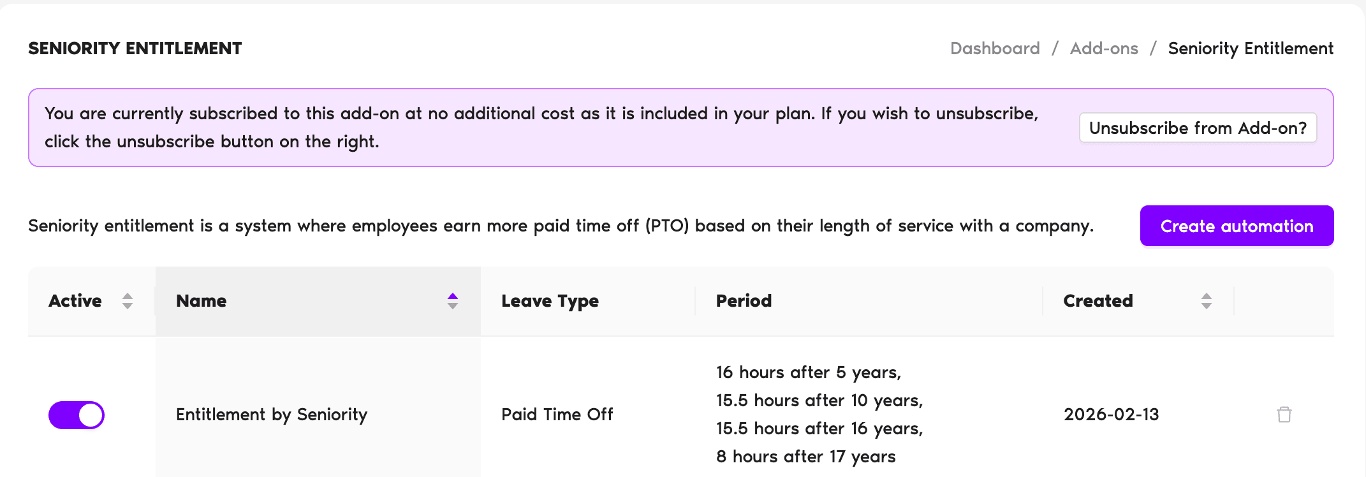Screen dimensions: 1366x477
Task: Click the Leave Type column header
Action: tap(550, 301)
